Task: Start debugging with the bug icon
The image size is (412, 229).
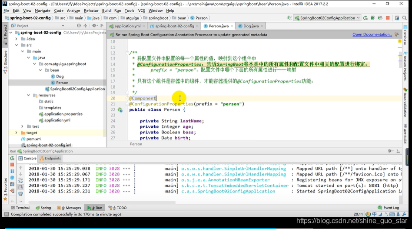Action: click(372, 18)
